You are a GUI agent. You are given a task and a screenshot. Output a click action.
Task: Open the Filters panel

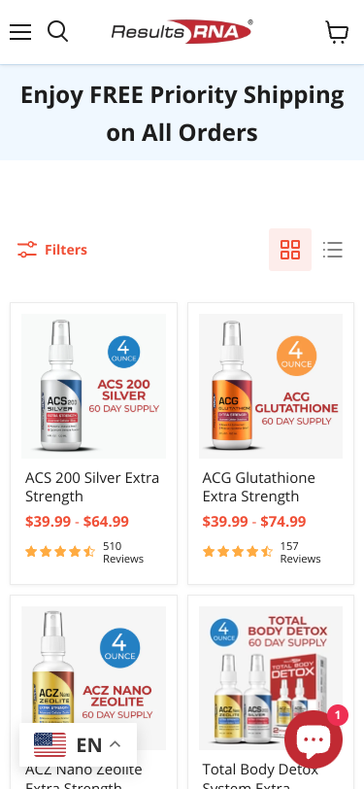tap(52, 250)
